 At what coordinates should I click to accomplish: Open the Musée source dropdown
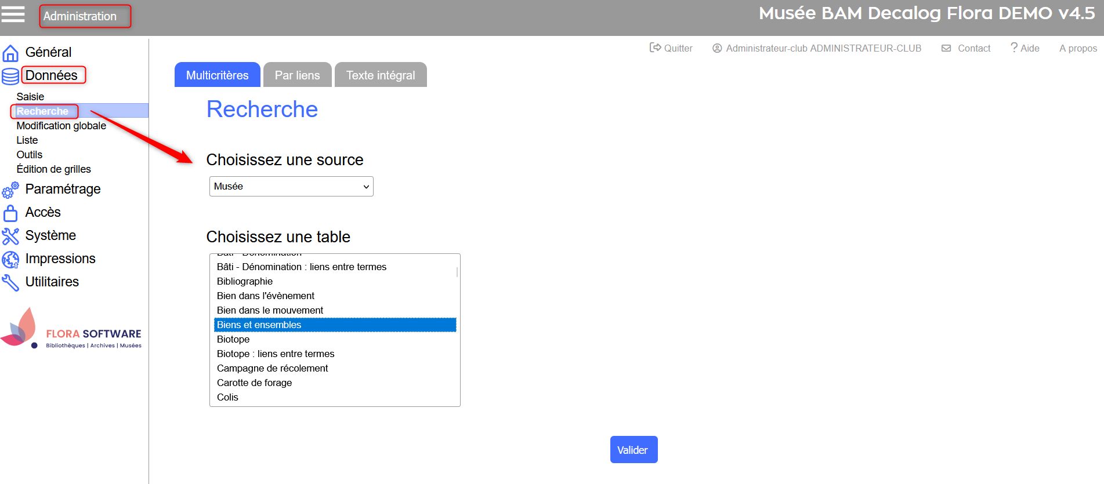point(291,187)
